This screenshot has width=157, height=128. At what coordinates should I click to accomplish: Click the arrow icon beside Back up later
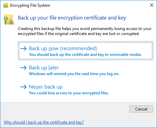[24, 68]
